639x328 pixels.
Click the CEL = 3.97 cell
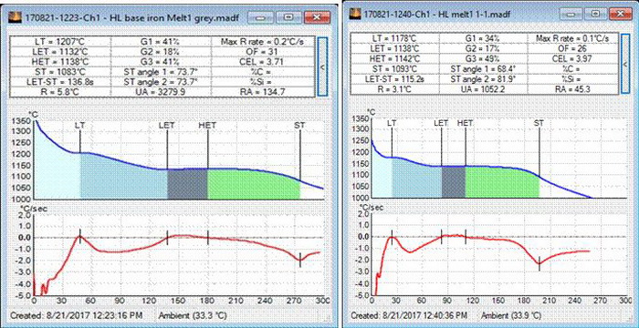(574, 58)
